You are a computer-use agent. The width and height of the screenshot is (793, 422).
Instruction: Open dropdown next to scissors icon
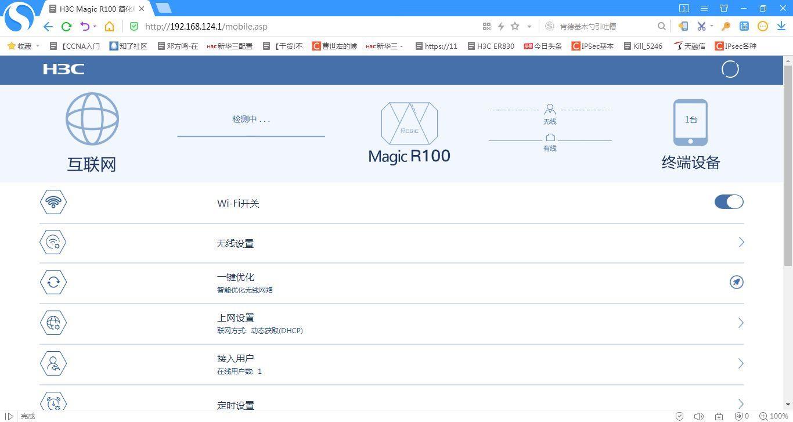tap(711, 26)
